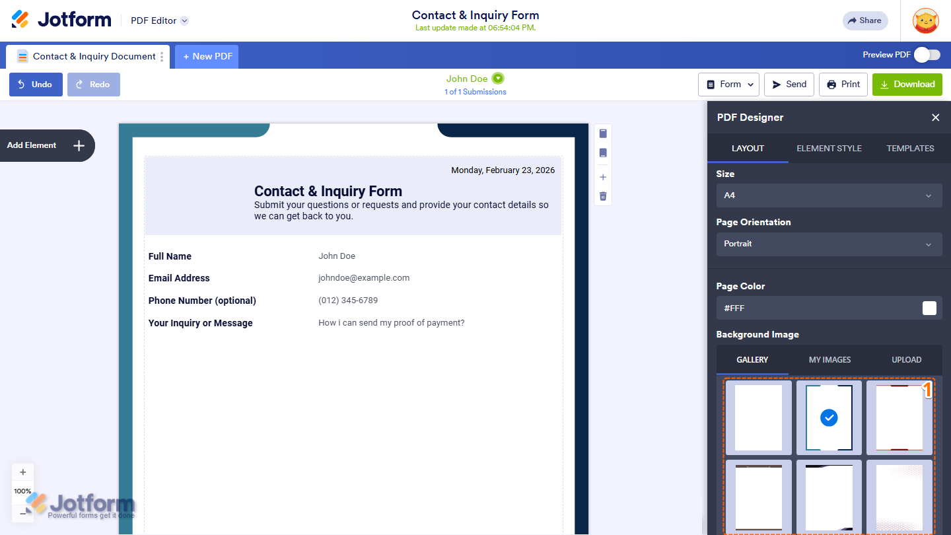951x535 pixels.
Task: Open the Size dropdown showing A4
Action: click(829, 196)
